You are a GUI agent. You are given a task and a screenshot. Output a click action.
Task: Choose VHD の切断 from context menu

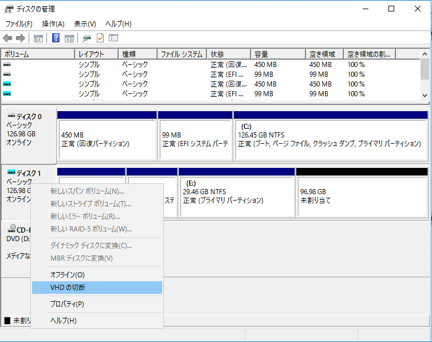point(68,288)
